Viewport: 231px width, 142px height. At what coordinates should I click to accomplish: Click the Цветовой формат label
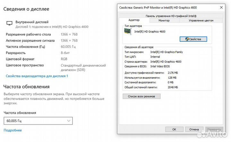(x=20, y=59)
